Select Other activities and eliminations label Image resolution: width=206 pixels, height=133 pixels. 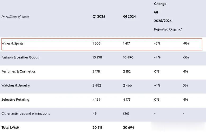[x=26, y=113]
